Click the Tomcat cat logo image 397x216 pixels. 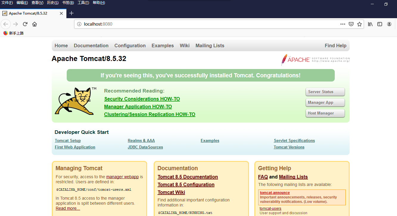(76, 101)
